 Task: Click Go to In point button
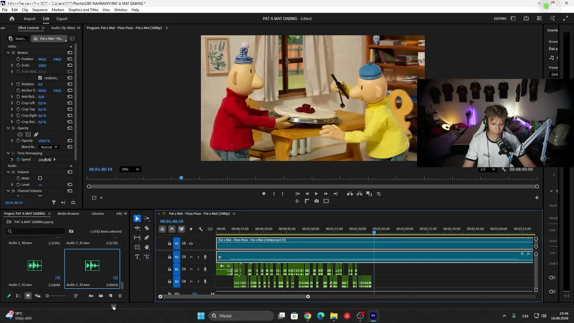point(297,194)
